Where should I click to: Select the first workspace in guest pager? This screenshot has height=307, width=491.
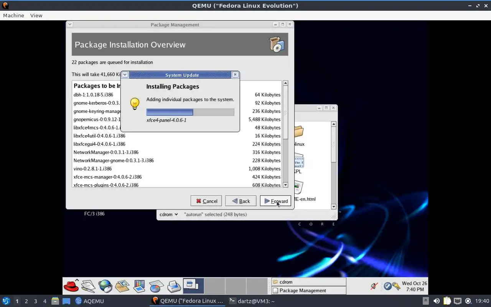[193, 286]
